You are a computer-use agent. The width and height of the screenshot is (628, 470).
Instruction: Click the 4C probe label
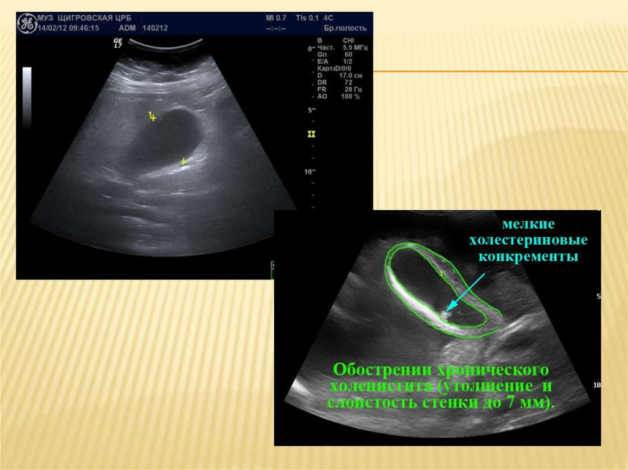pos(328,18)
